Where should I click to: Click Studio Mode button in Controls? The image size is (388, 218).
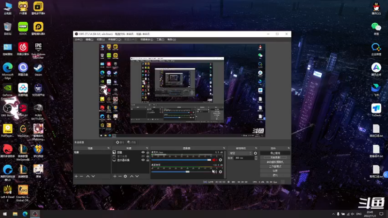(275, 167)
